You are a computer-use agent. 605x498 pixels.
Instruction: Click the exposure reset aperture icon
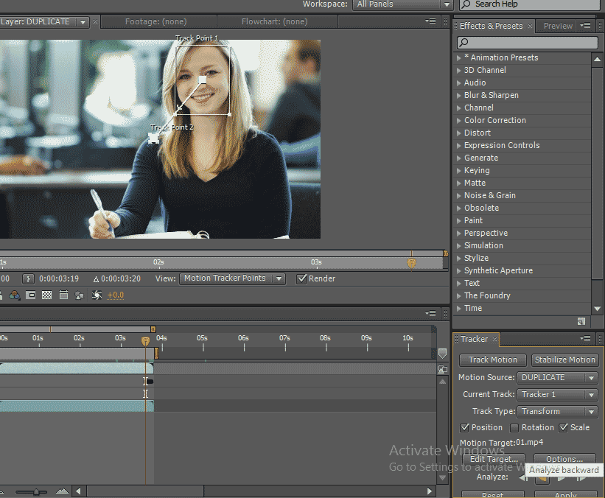click(97, 295)
